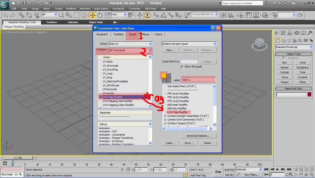Select the Move transform tool
The width and height of the screenshot is (315, 178).
(x=92, y=15)
